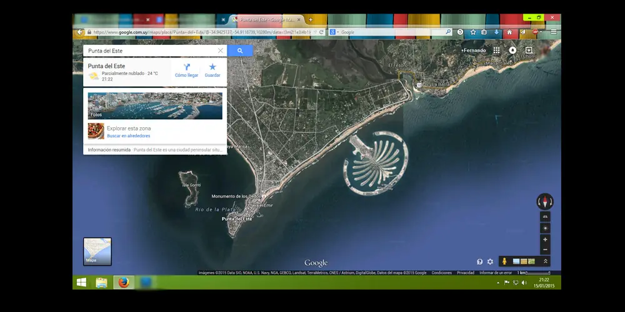The width and height of the screenshot is (625, 312).
Task: Go back with Firefox back arrow
Action: pos(80,32)
